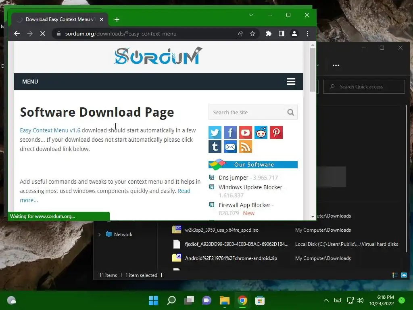Stop loading the page with X button

tap(43, 34)
